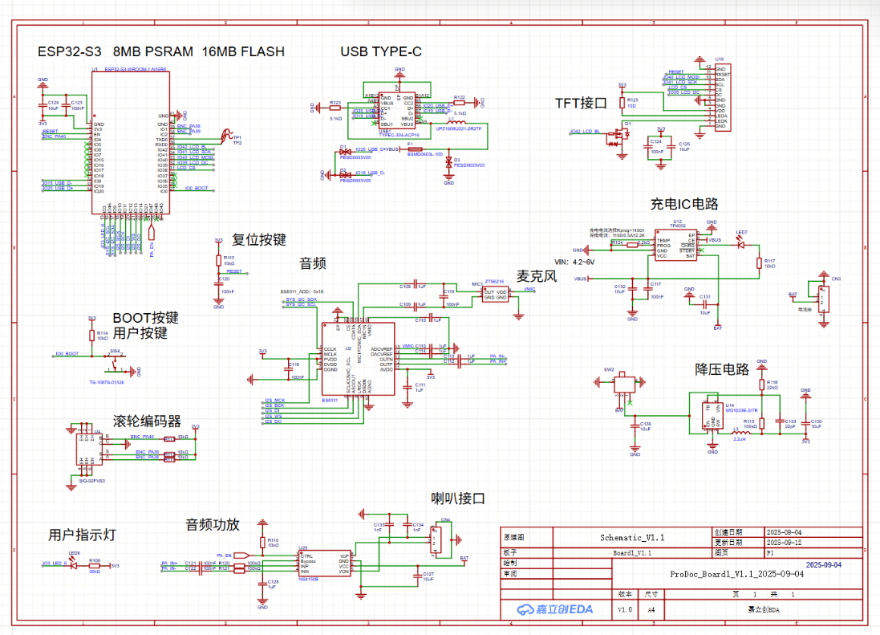The height and width of the screenshot is (635, 880).
Task: Click the 嘉立创EDA logo in title block
Action: pos(555,610)
